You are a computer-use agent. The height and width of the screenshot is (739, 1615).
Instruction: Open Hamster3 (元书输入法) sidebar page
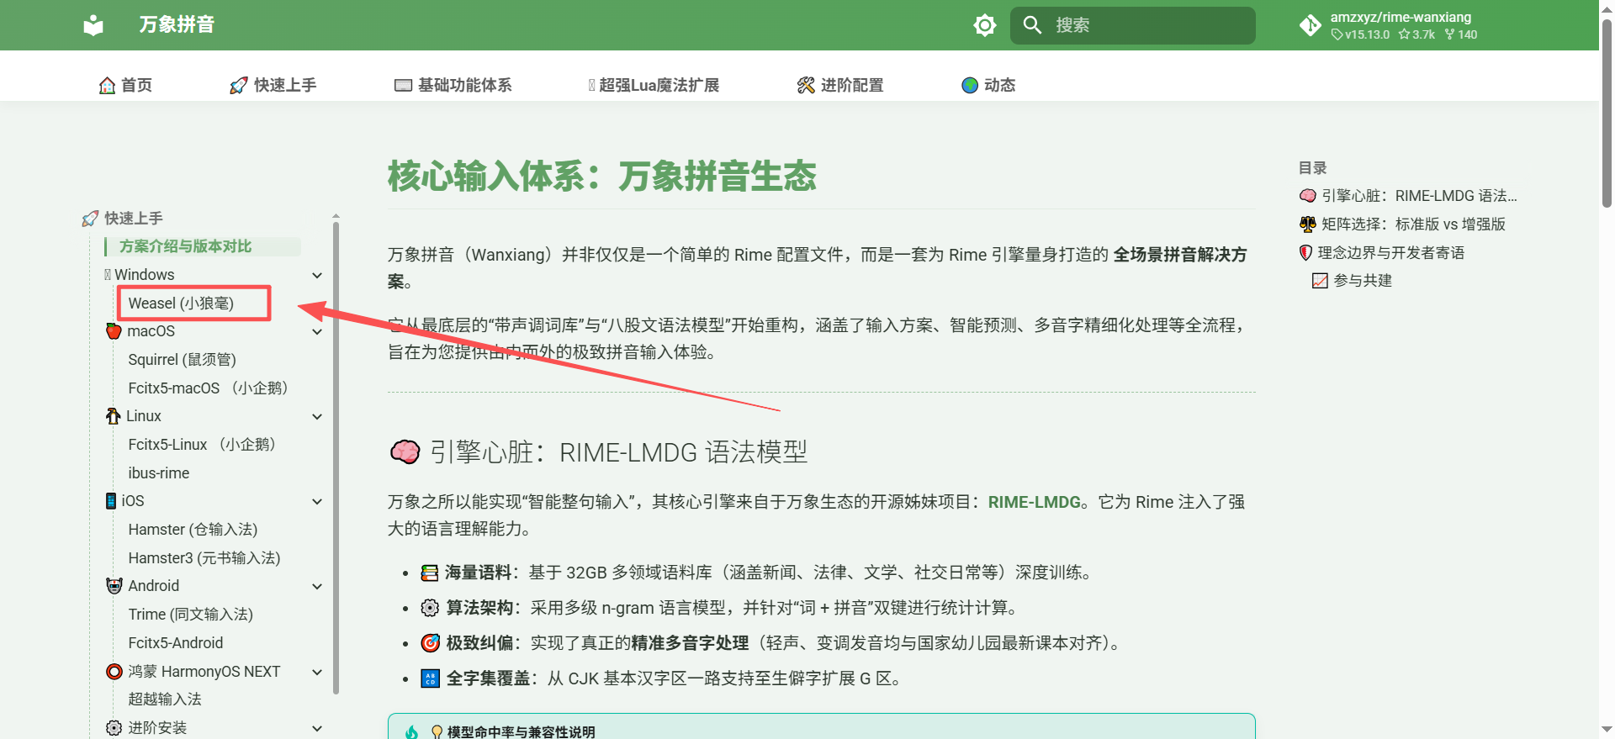pyautogui.click(x=204, y=558)
